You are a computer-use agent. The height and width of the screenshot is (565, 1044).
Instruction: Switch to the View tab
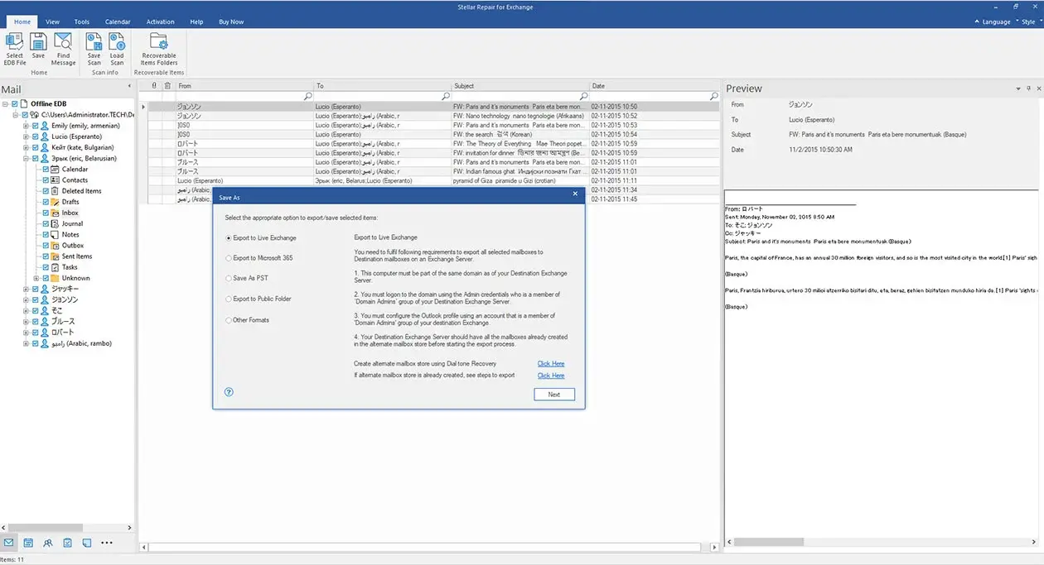pos(52,22)
